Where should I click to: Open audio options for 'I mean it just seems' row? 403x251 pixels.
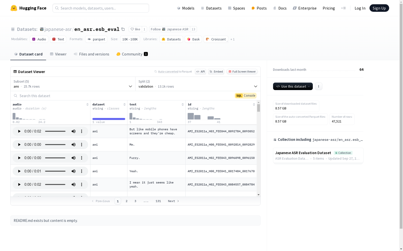pyautogui.click(x=82, y=184)
